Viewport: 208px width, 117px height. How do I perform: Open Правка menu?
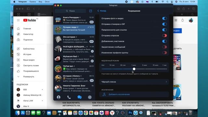pos(32,2)
